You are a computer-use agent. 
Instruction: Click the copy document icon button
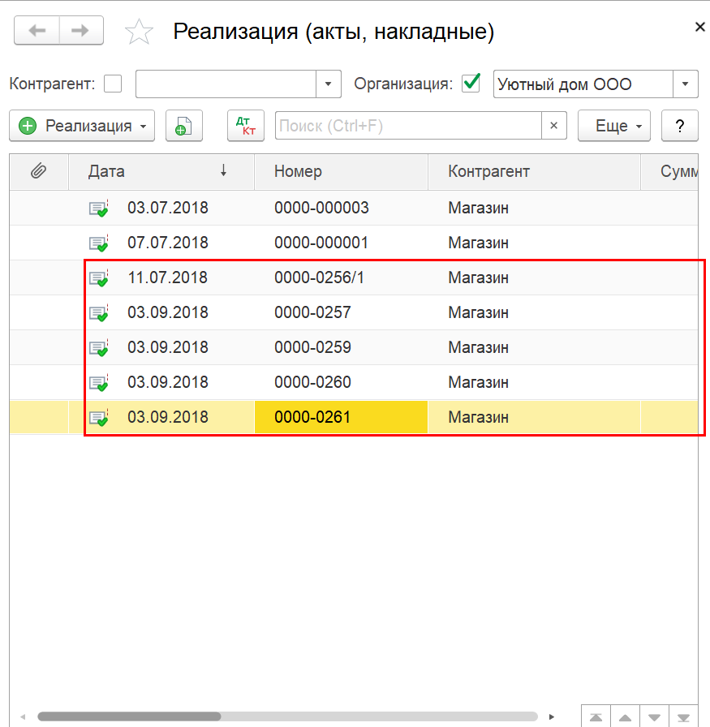184,126
